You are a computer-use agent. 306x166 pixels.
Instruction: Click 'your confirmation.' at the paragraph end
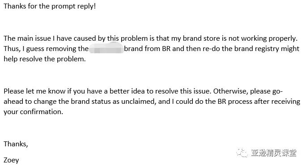(34, 112)
